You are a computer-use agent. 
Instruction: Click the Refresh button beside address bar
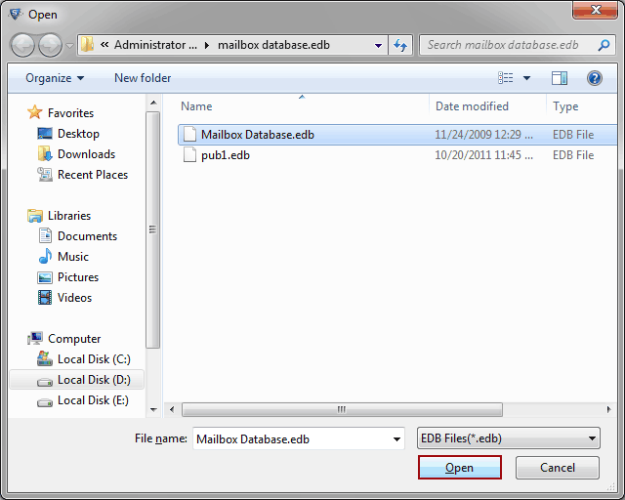400,45
